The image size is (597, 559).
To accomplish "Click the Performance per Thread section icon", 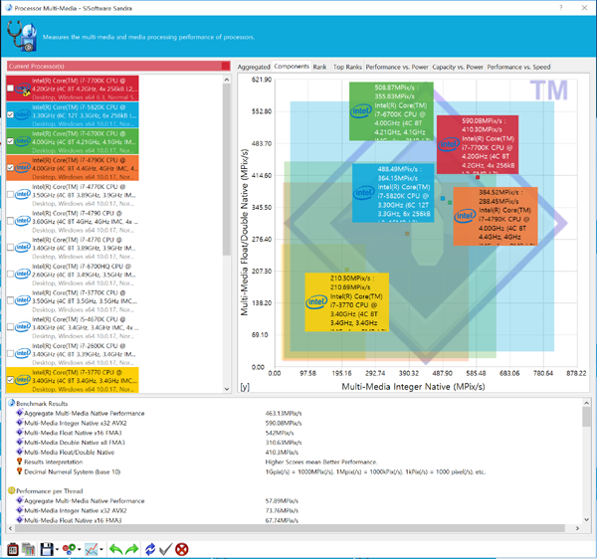I will click(x=11, y=490).
